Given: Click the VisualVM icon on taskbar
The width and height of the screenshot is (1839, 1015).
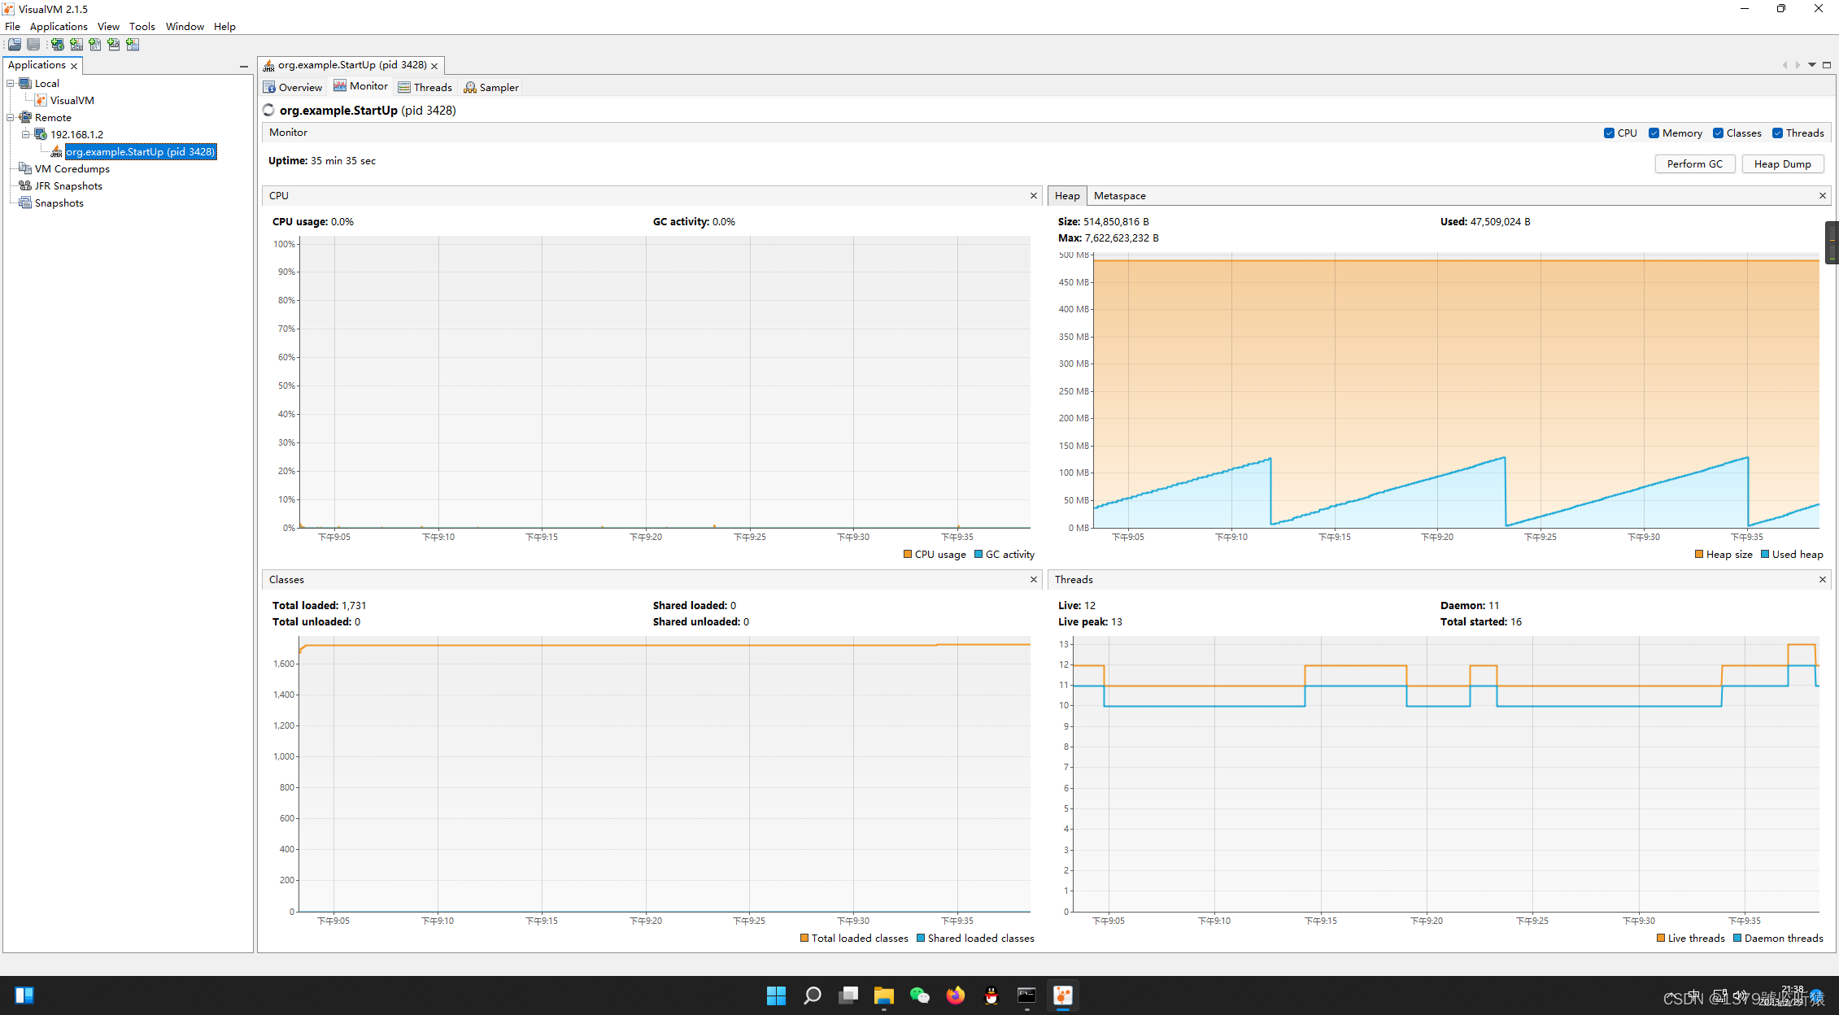Looking at the screenshot, I should pyautogui.click(x=1063, y=995).
